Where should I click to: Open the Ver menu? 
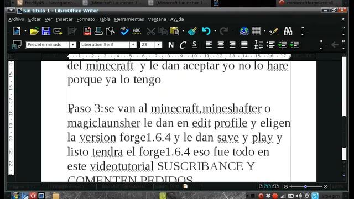click(x=48, y=19)
